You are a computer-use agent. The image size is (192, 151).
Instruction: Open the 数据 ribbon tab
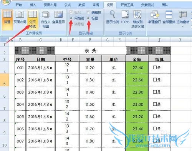(x=81, y=5)
